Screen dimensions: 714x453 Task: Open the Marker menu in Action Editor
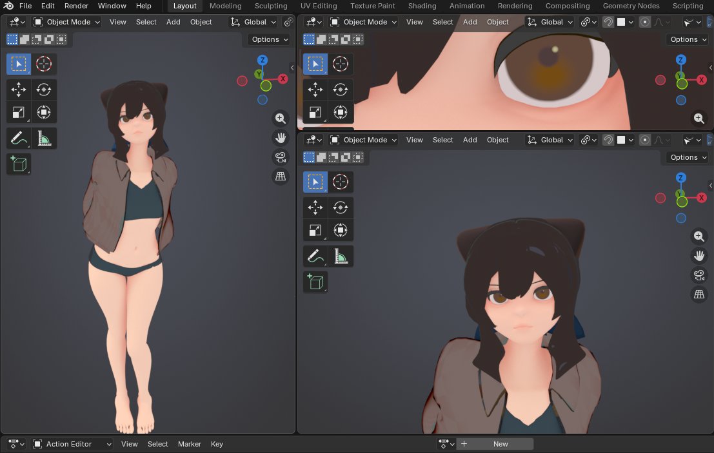tap(190, 444)
